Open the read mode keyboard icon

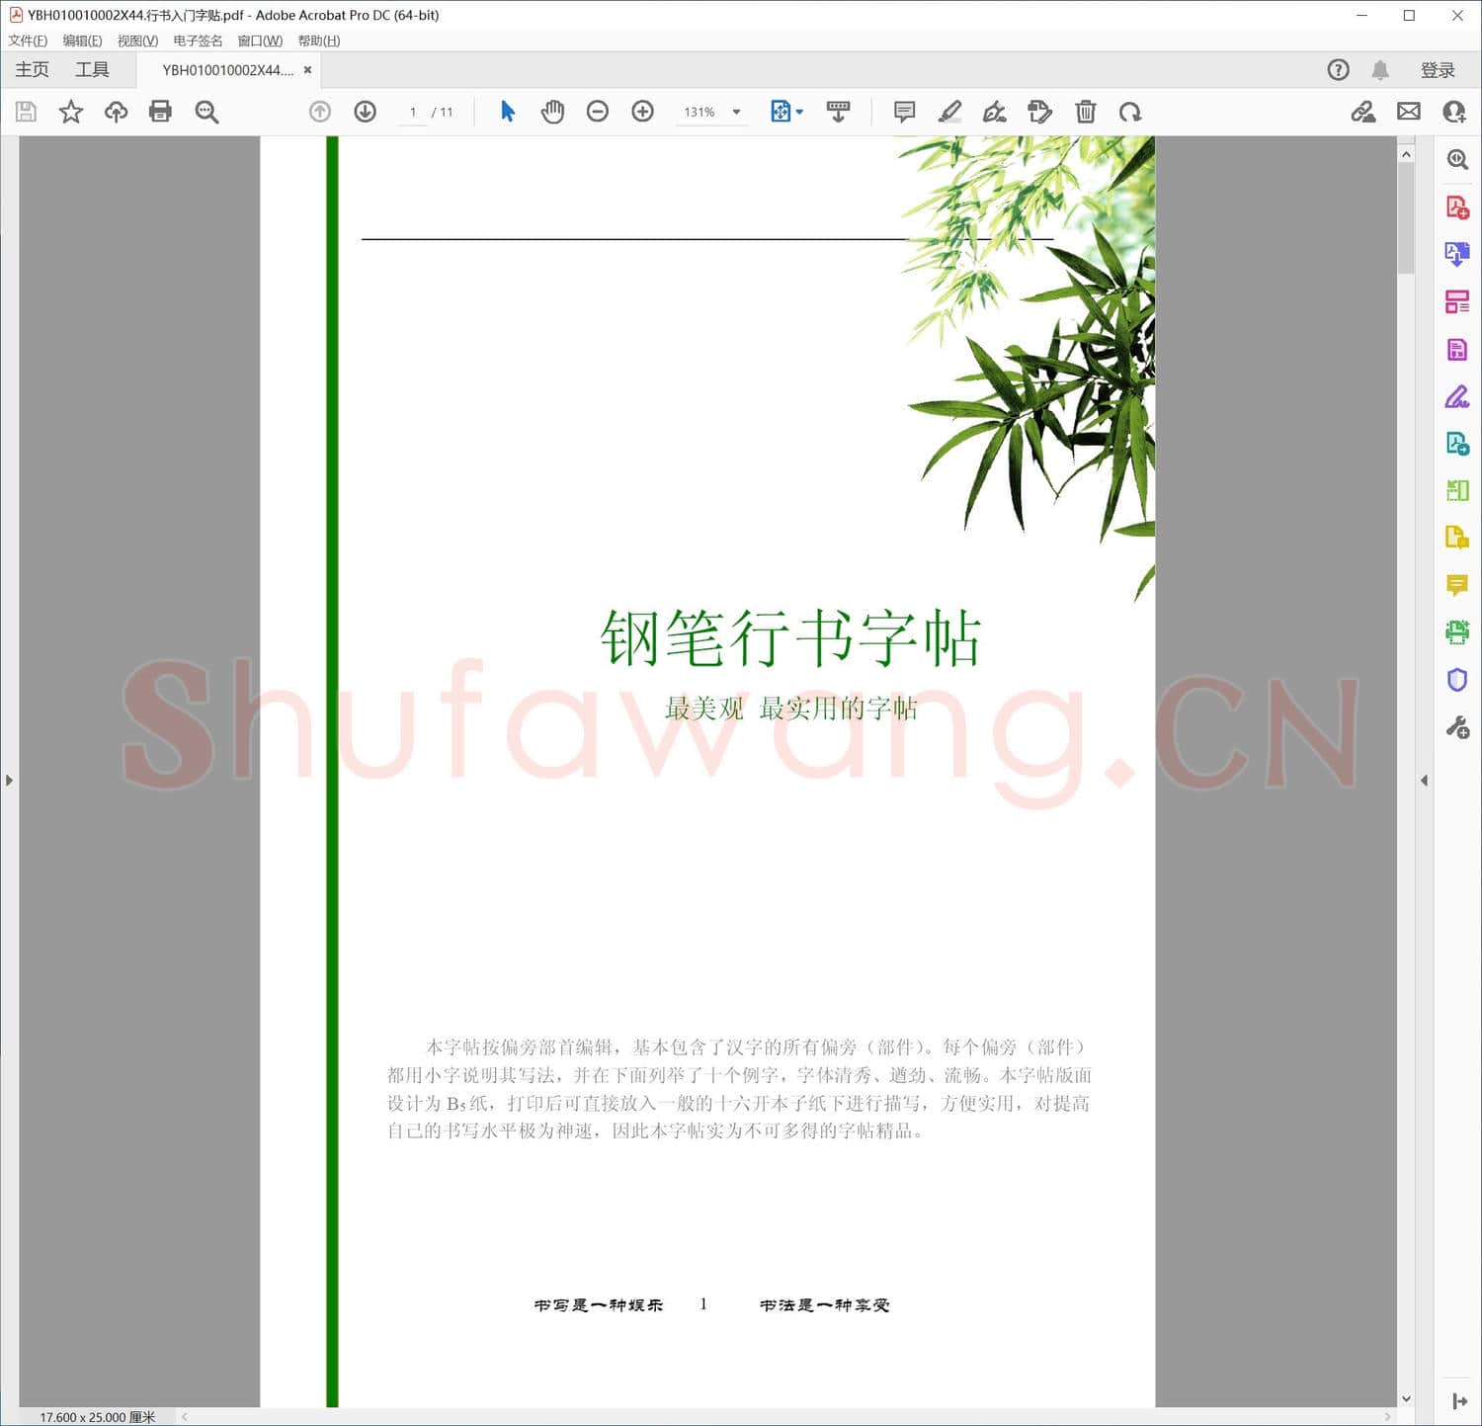(838, 112)
